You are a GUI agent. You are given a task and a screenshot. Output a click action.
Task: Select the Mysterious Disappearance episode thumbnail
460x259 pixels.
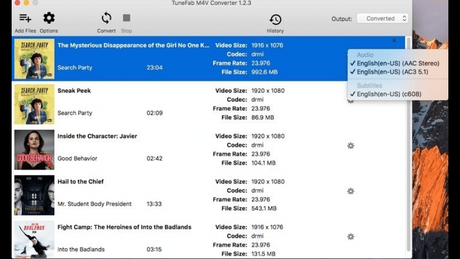click(34, 59)
